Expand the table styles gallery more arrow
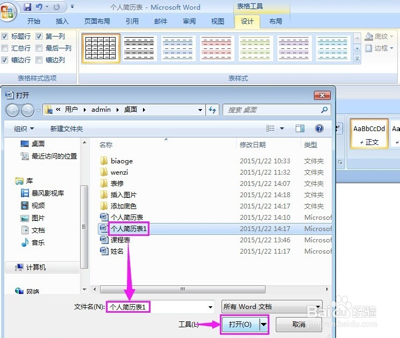 (357, 59)
